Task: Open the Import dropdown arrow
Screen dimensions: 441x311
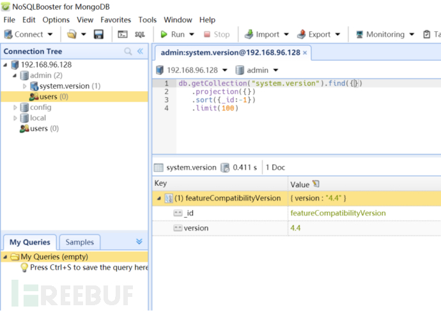Action: (x=286, y=34)
